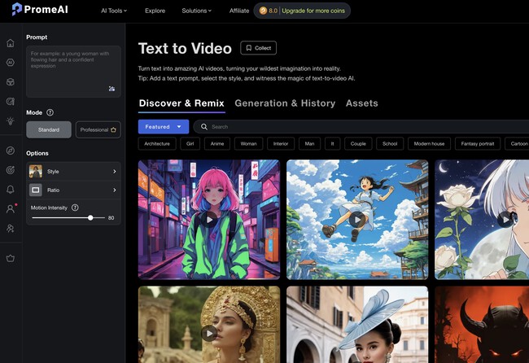
Task: Open notifications bell icon in sidebar
Action: click(11, 190)
